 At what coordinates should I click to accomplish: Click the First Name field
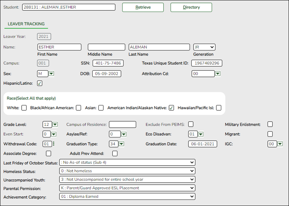pyautogui.click(x=59, y=47)
